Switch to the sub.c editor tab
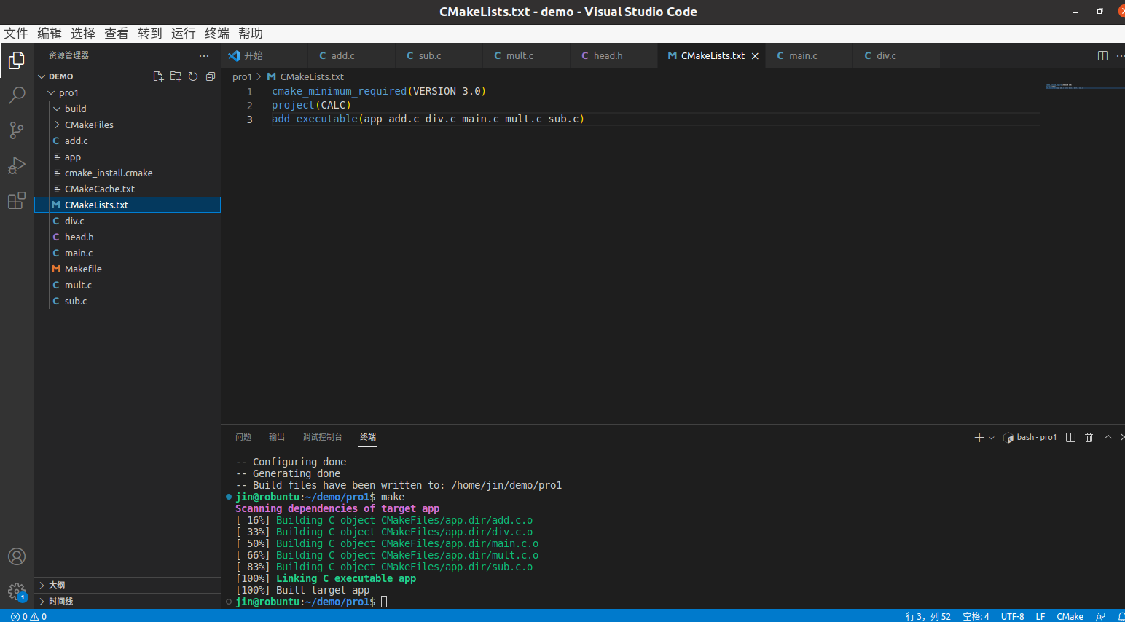 coord(439,55)
